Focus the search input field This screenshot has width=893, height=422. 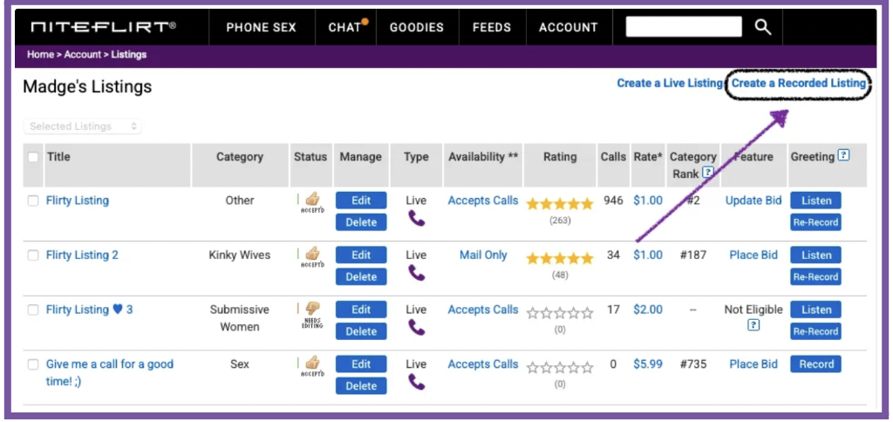tap(684, 27)
